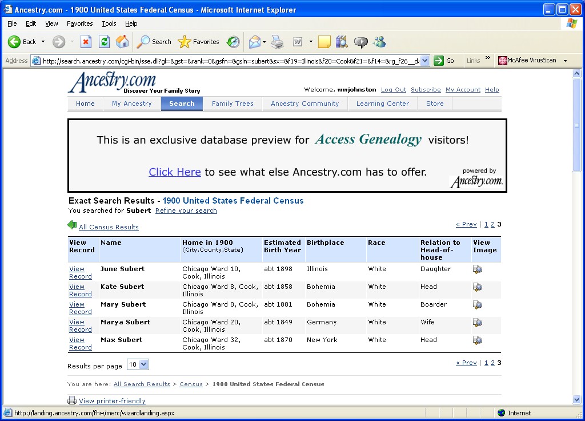Open the Tools menu
Image resolution: width=585 pixels, height=421 pixels.
coord(109,23)
